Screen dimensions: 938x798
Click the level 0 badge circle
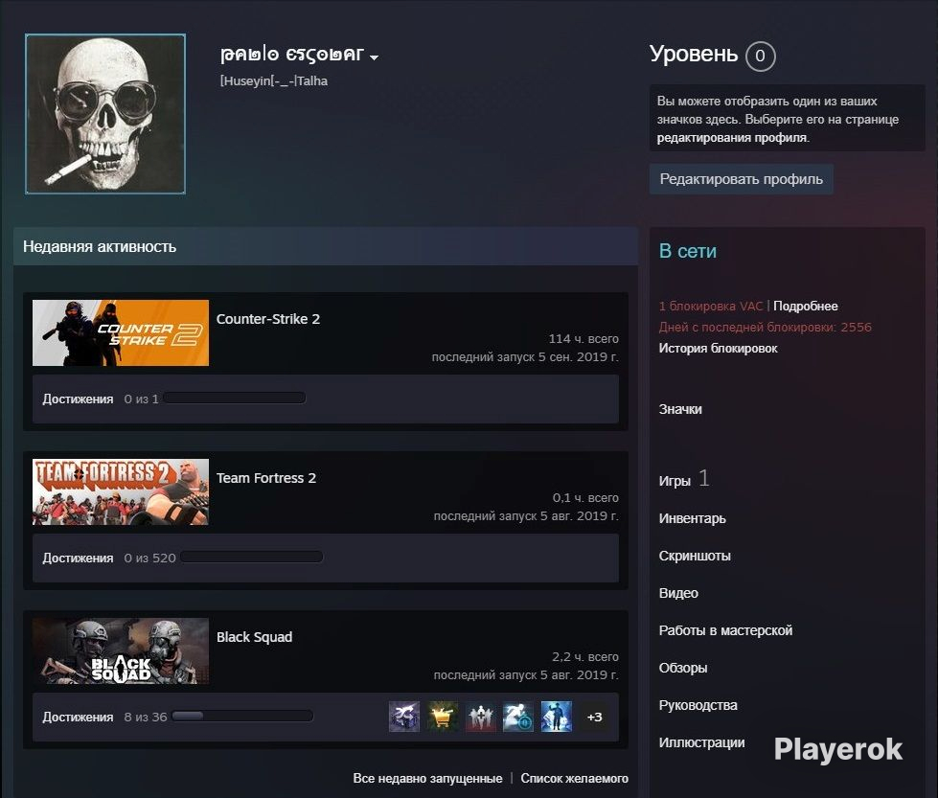click(x=761, y=57)
